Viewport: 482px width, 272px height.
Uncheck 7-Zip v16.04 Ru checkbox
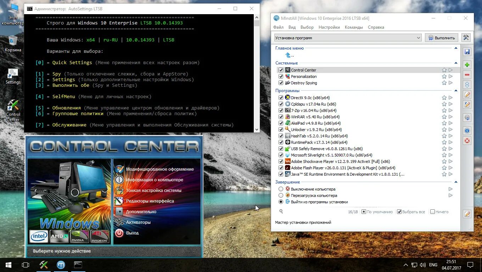281,110
